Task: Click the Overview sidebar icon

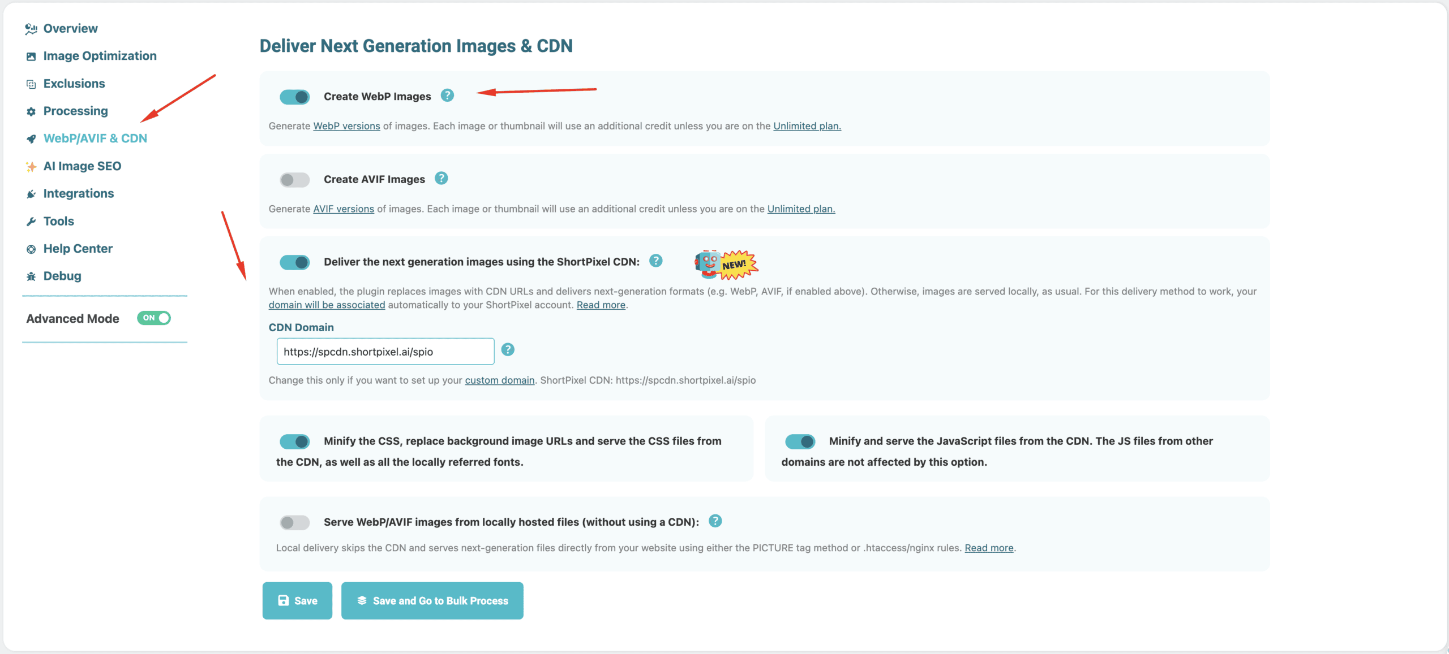Action: coord(31,29)
